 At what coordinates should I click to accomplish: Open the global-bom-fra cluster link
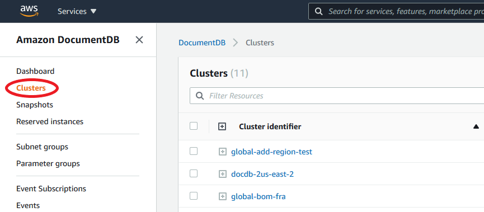(259, 196)
